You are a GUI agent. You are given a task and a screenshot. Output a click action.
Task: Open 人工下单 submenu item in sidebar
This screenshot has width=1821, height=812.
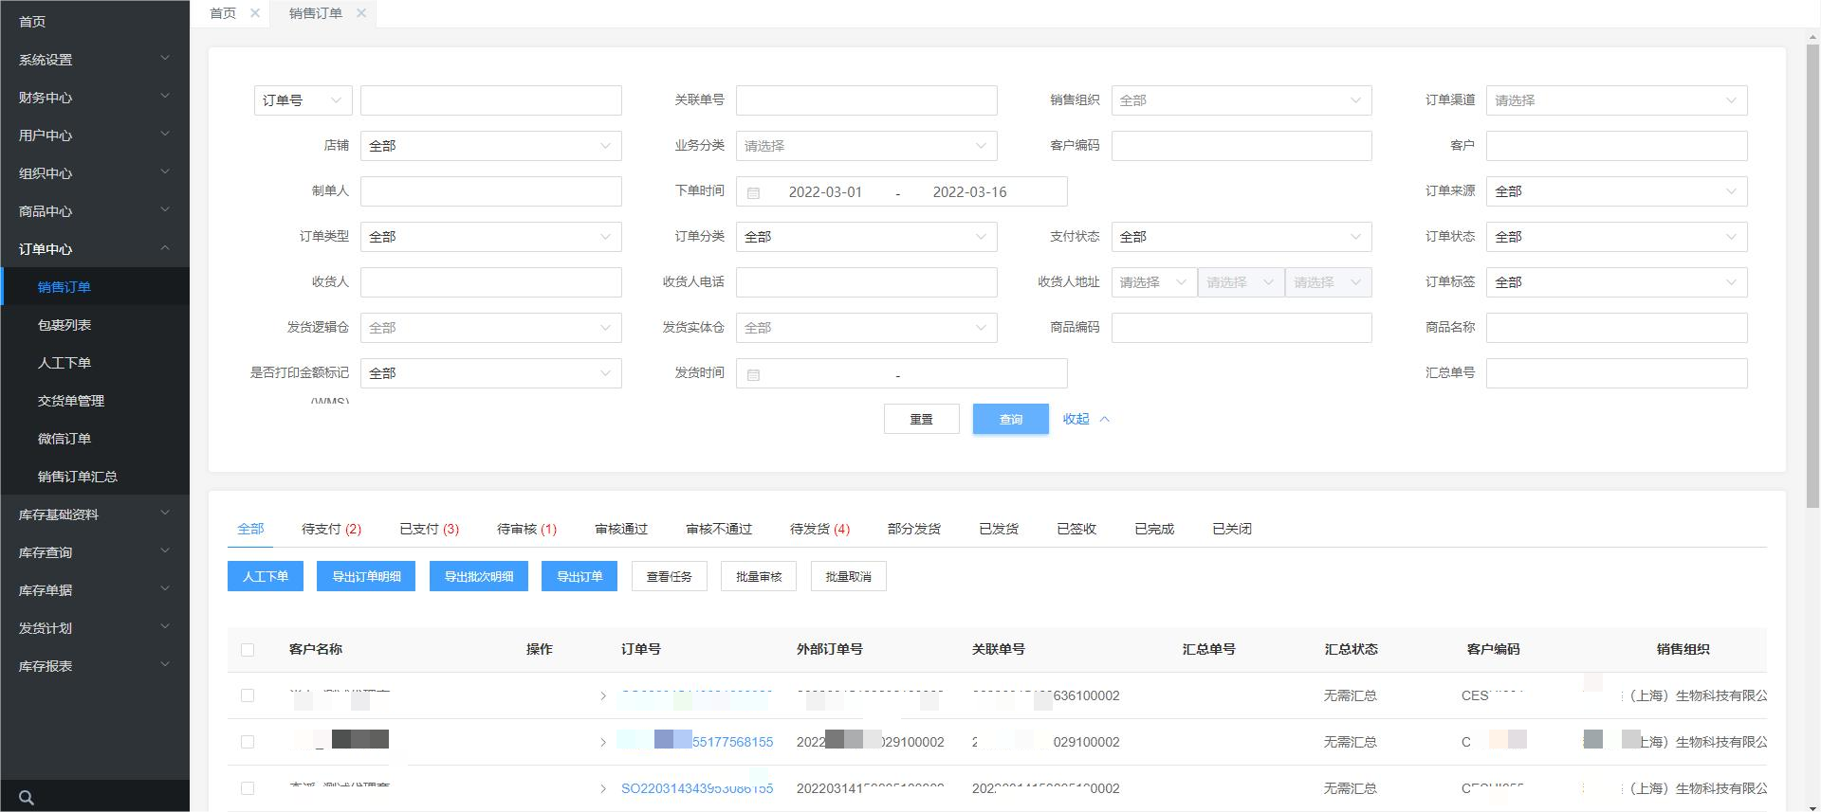pos(95,362)
